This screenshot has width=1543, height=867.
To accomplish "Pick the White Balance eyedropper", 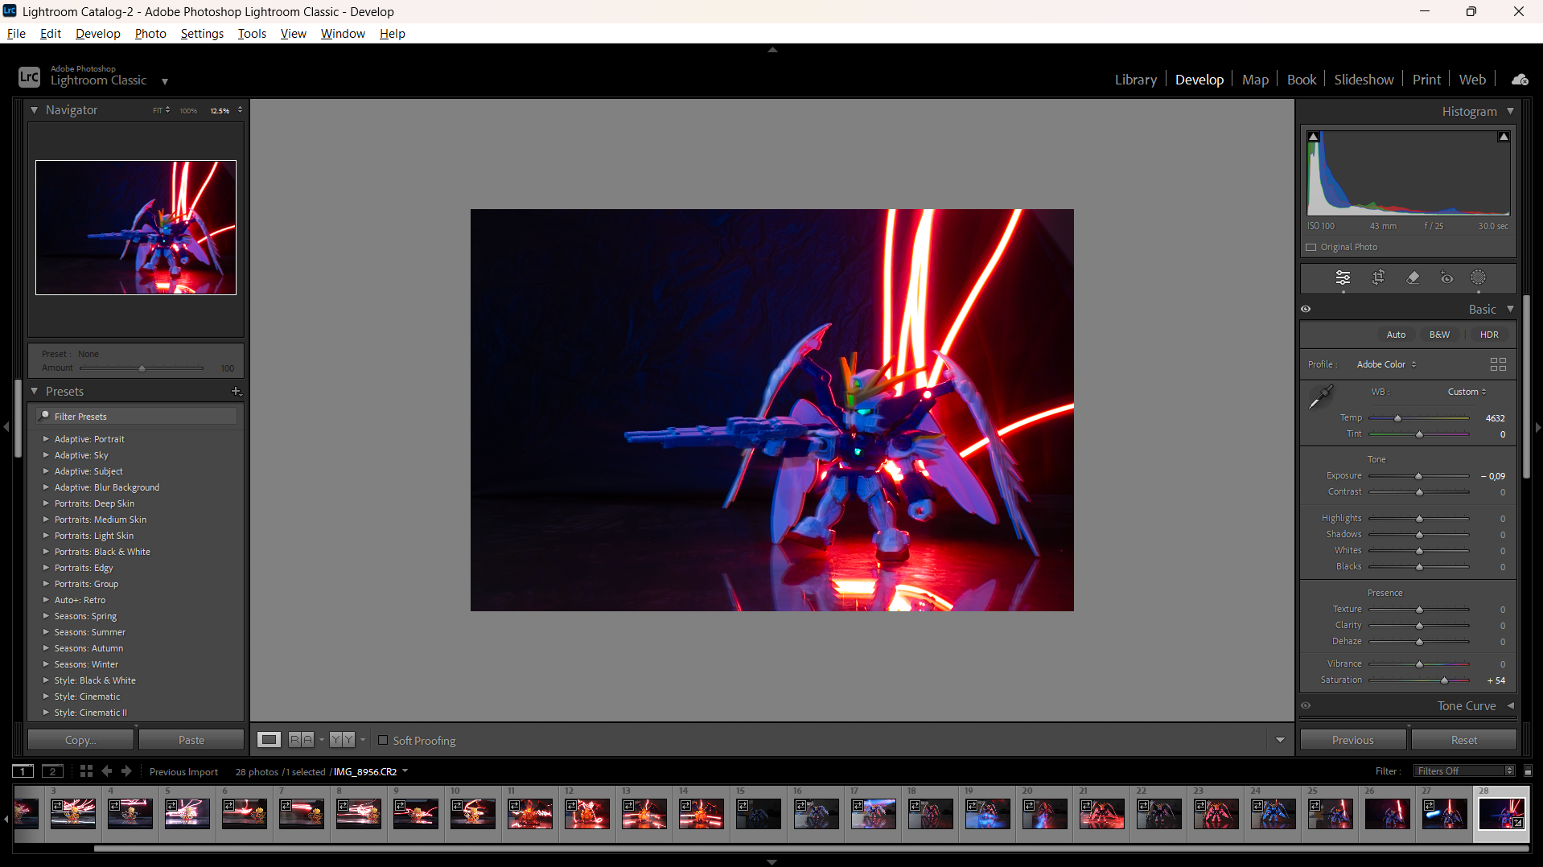I will point(1320,397).
